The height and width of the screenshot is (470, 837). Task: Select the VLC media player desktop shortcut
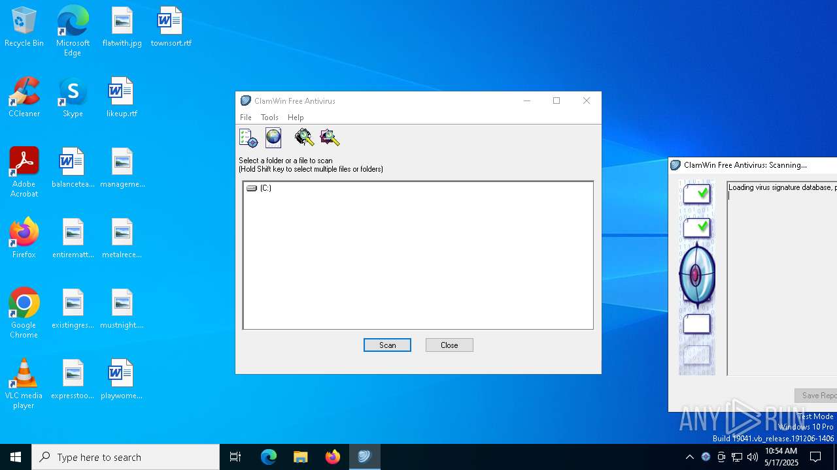pos(24,384)
